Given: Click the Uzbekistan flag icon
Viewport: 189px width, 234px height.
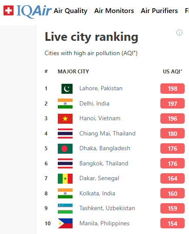Looking at the screenshot, I should (65, 208).
